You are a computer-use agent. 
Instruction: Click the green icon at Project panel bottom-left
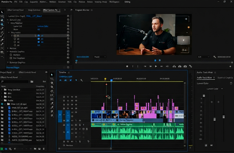tap(2, 149)
